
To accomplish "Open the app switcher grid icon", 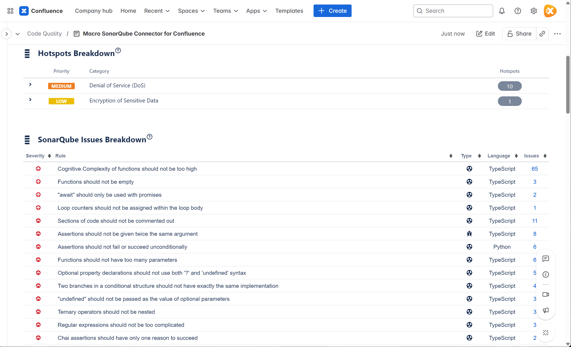I will point(10,11).
